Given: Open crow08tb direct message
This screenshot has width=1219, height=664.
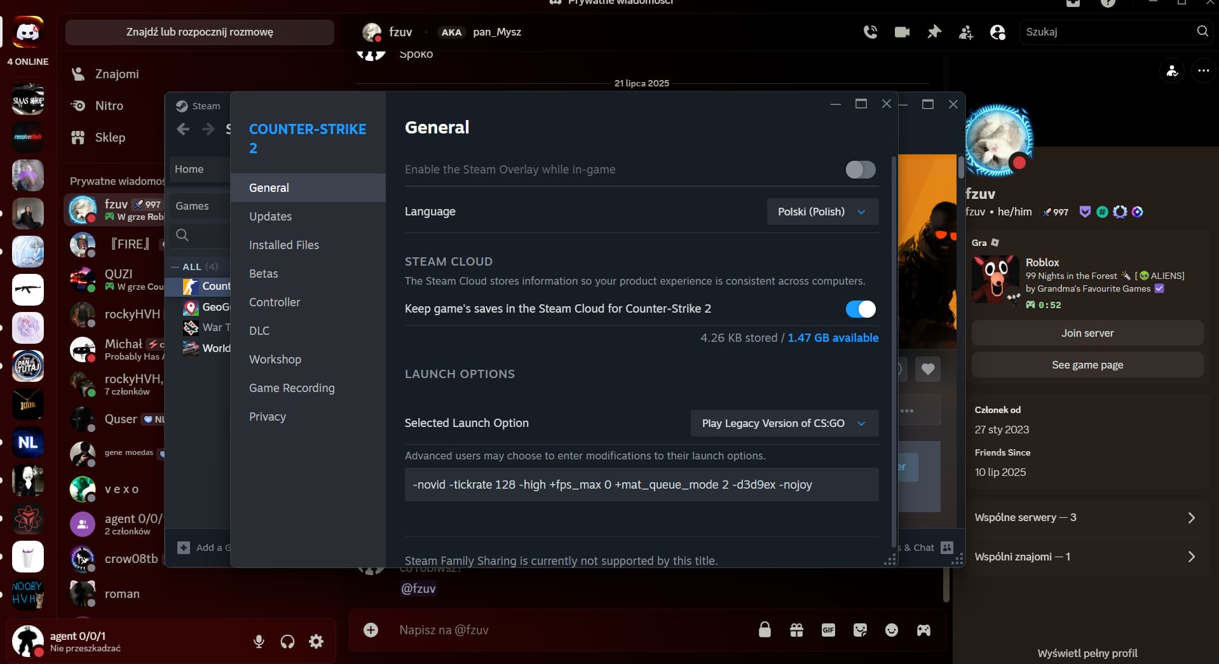Looking at the screenshot, I should click(116, 559).
